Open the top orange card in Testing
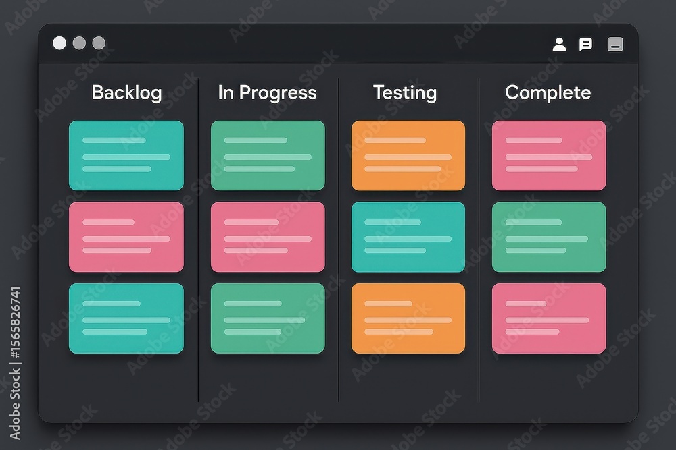The height and width of the screenshot is (450, 676). tap(408, 155)
